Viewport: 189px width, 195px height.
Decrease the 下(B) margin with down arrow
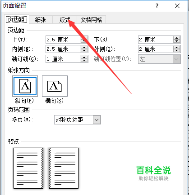(x=177, y=41)
